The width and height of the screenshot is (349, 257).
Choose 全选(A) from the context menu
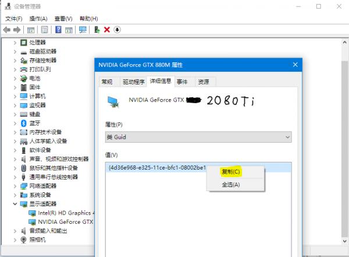coord(231,185)
